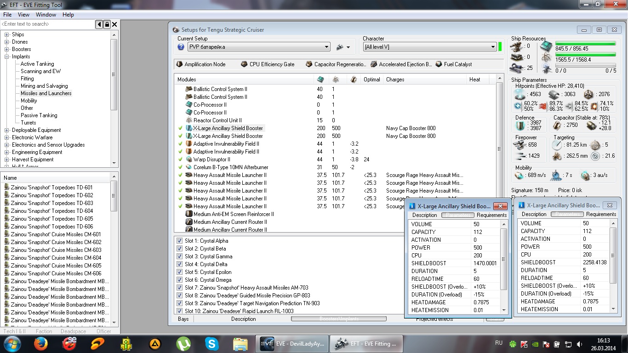Click the Capacitor Regeneration subsystem icon
The height and width of the screenshot is (353, 628).
point(309,64)
